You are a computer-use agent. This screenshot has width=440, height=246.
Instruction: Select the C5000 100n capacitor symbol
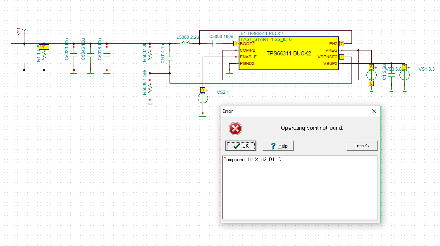point(214,43)
